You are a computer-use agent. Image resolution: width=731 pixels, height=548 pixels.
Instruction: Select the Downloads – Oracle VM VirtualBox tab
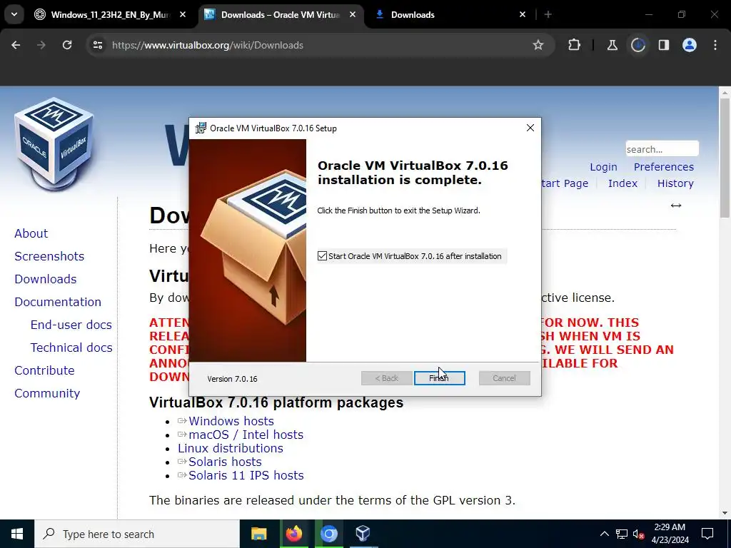pos(281,14)
